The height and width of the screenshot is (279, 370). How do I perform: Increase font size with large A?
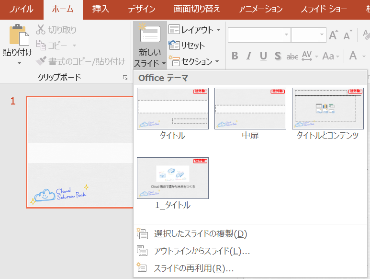pyautogui.click(x=334, y=35)
